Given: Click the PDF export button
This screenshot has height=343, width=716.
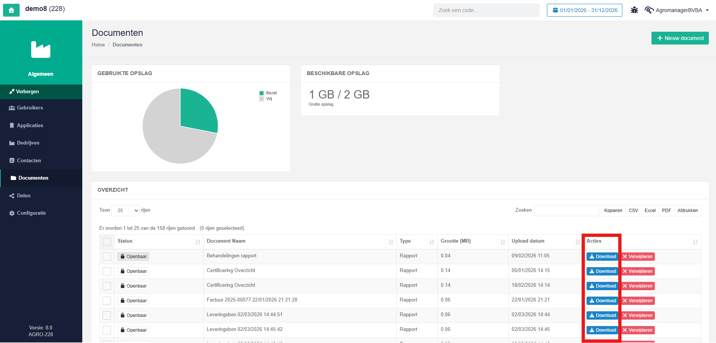Looking at the screenshot, I should pos(667,211).
